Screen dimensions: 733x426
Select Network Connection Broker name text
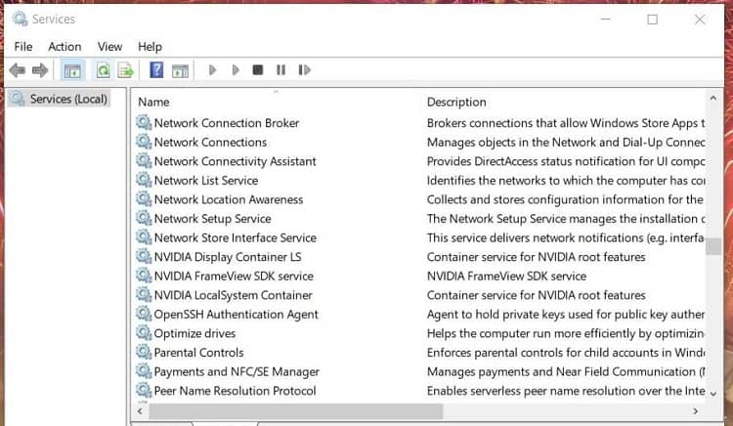(227, 123)
